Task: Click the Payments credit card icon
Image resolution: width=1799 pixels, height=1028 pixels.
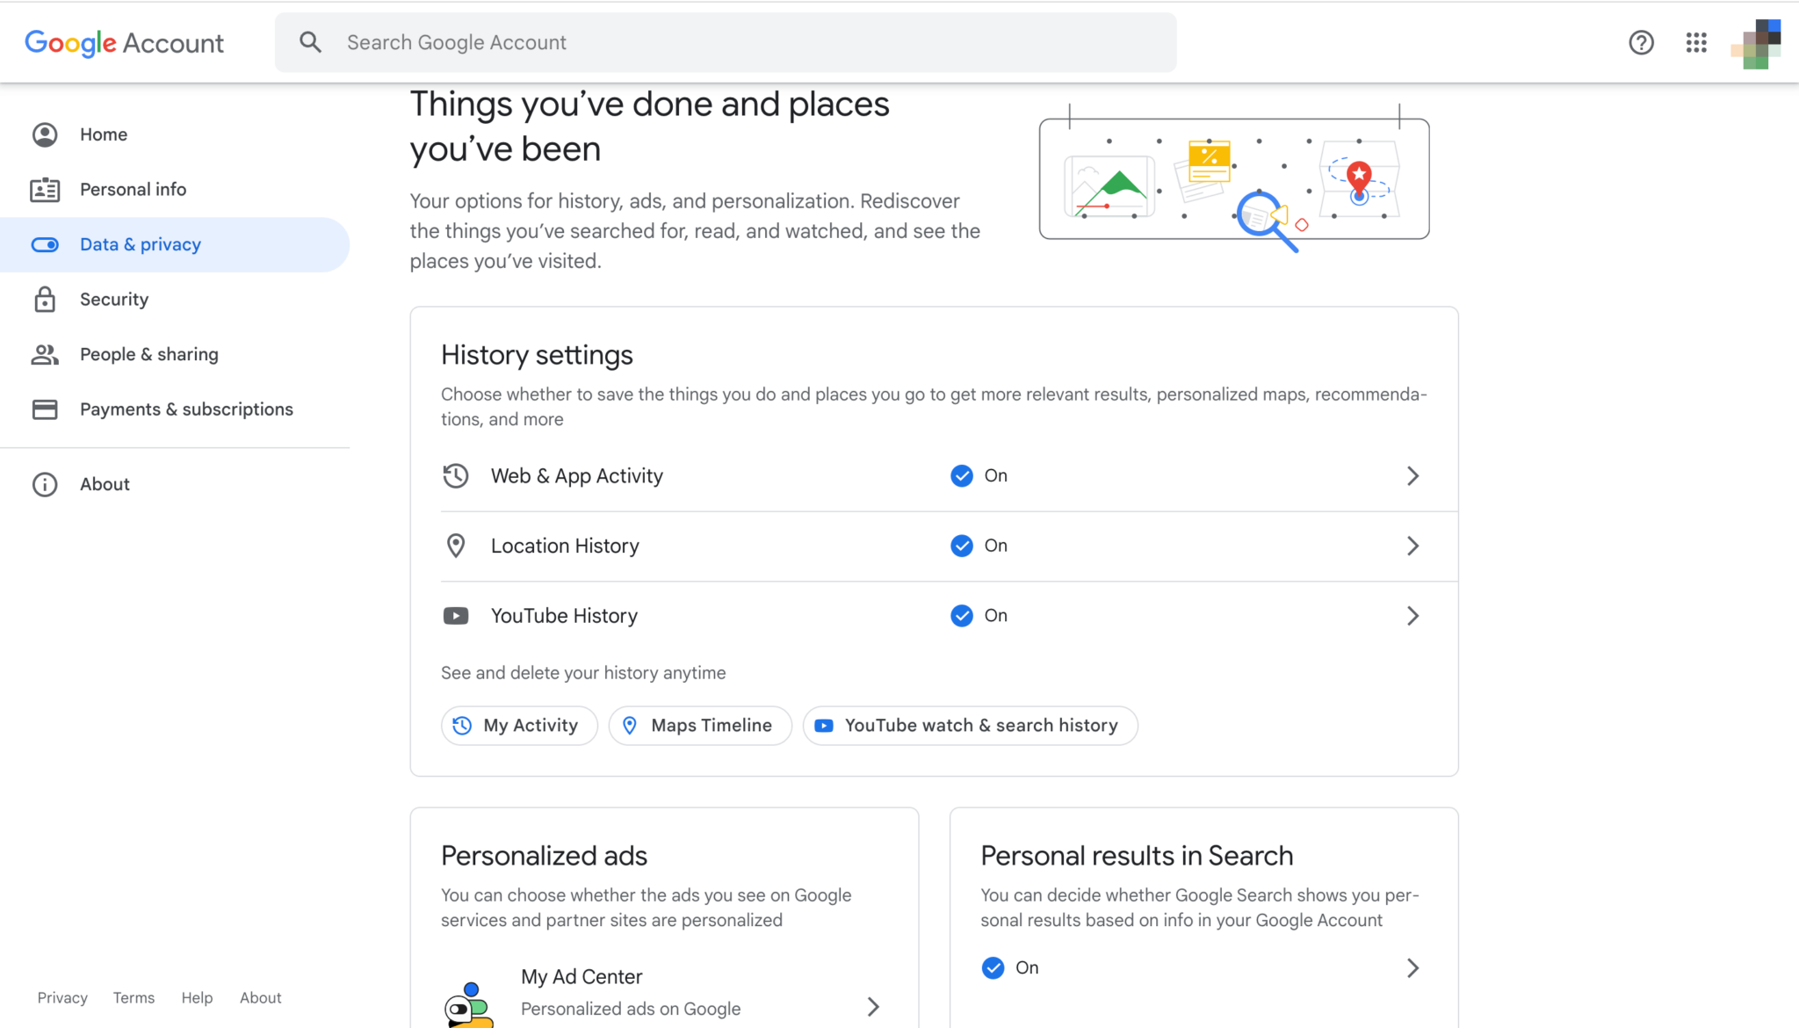Action: point(45,409)
